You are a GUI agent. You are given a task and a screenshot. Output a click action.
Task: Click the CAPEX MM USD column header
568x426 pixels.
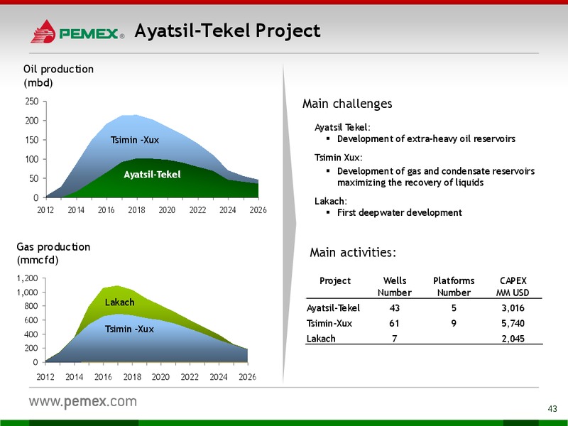(x=513, y=287)
